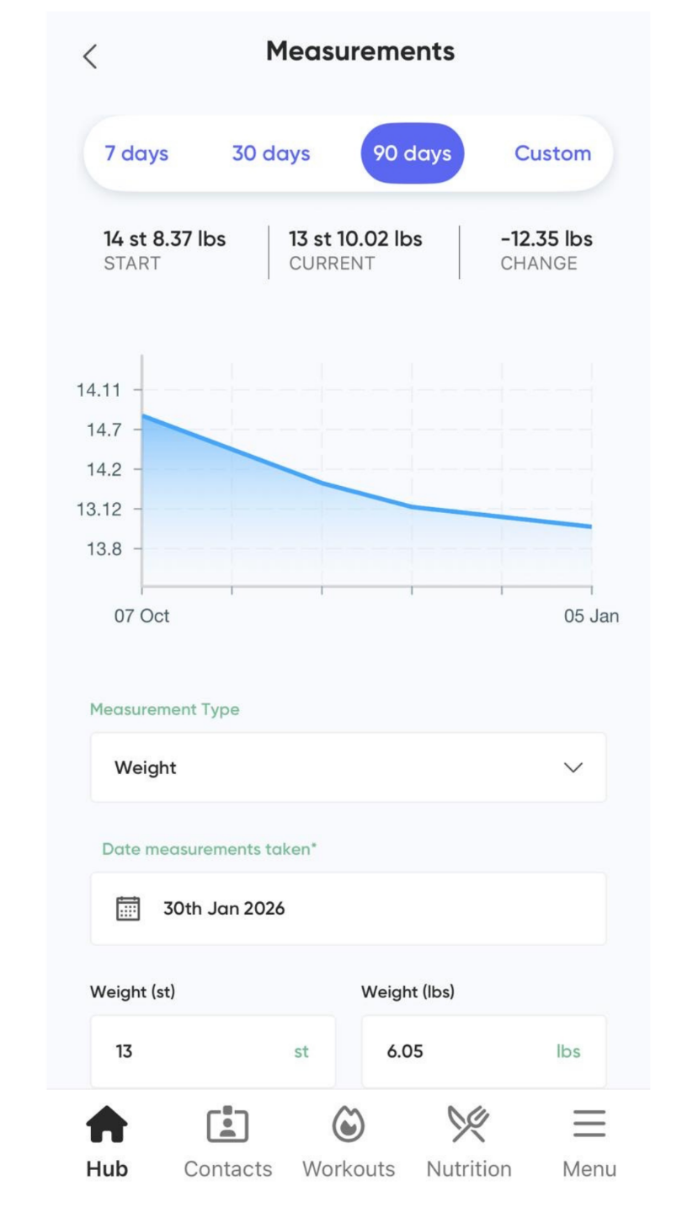Select the 7 days range
The height and width of the screenshot is (1213, 682).
[136, 154]
